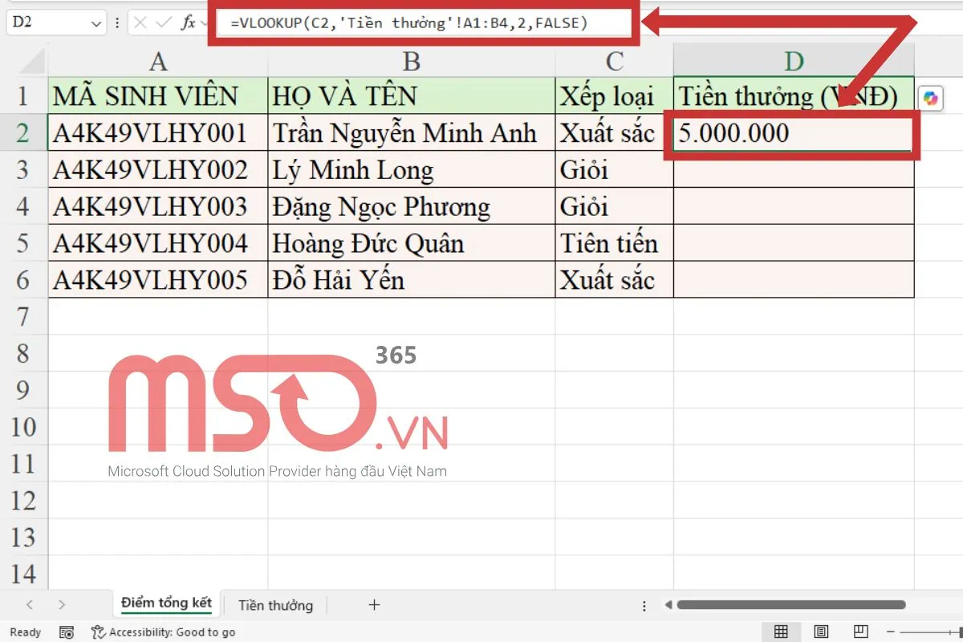Open Page Layout view from status bar icon

pyautogui.click(x=819, y=632)
